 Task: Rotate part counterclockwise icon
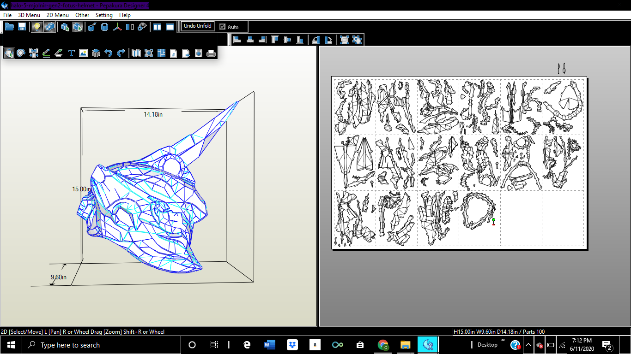coord(316,40)
